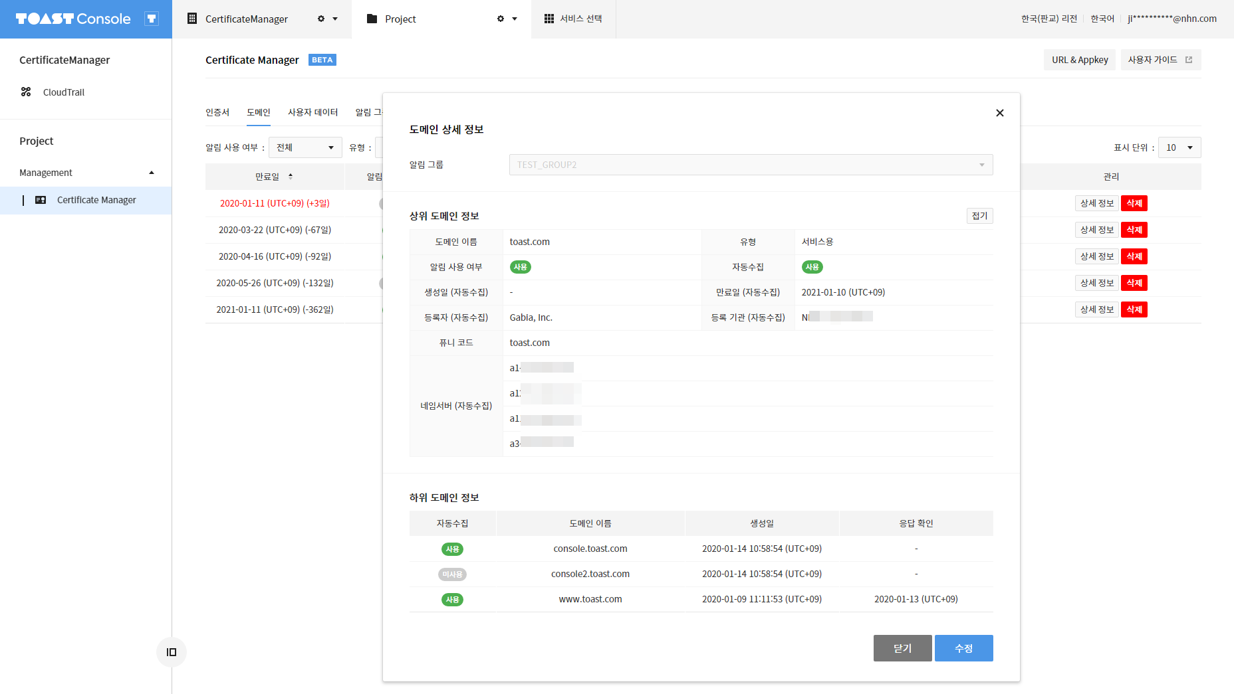Click the 2020-01-13 (UTC+09) 응답 확인 value
The width and height of the screenshot is (1234, 694).
click(916, 599)
